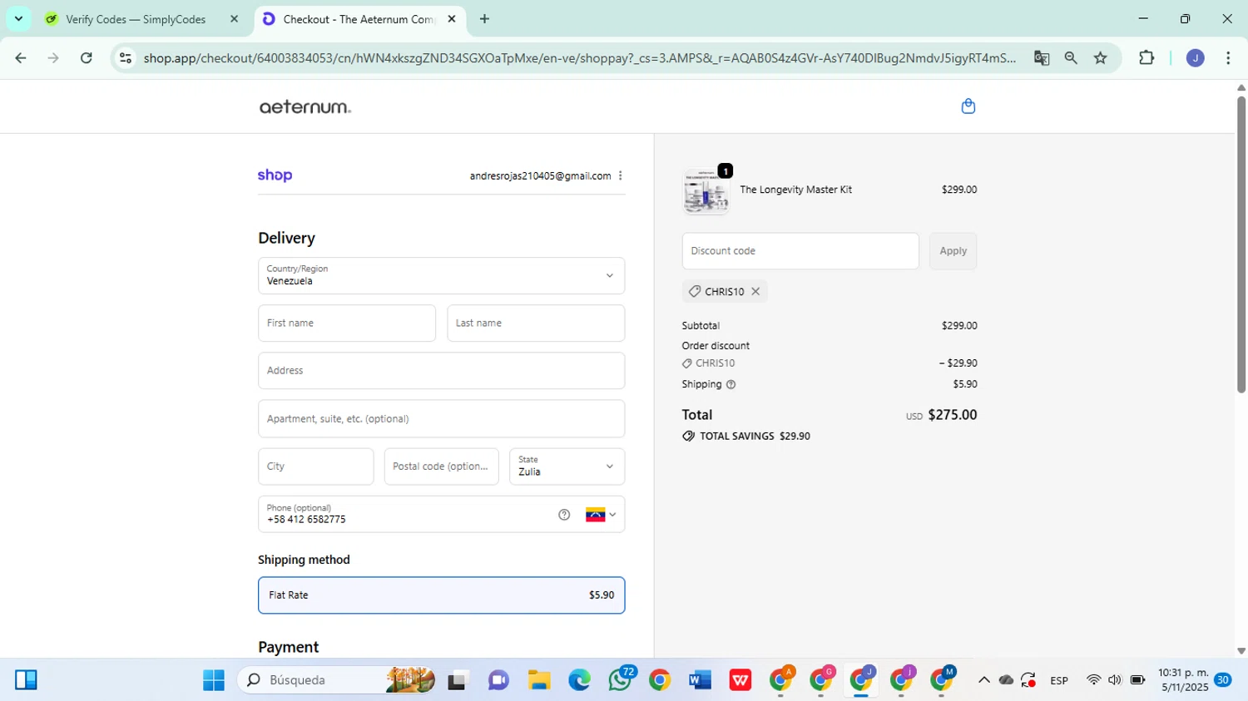Click the address bar URL

[x=580, y=58]
